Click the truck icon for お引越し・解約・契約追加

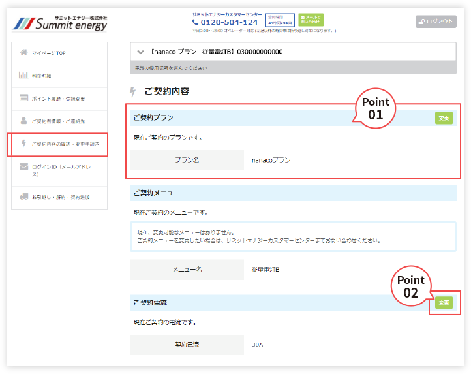tap(23, 196)
